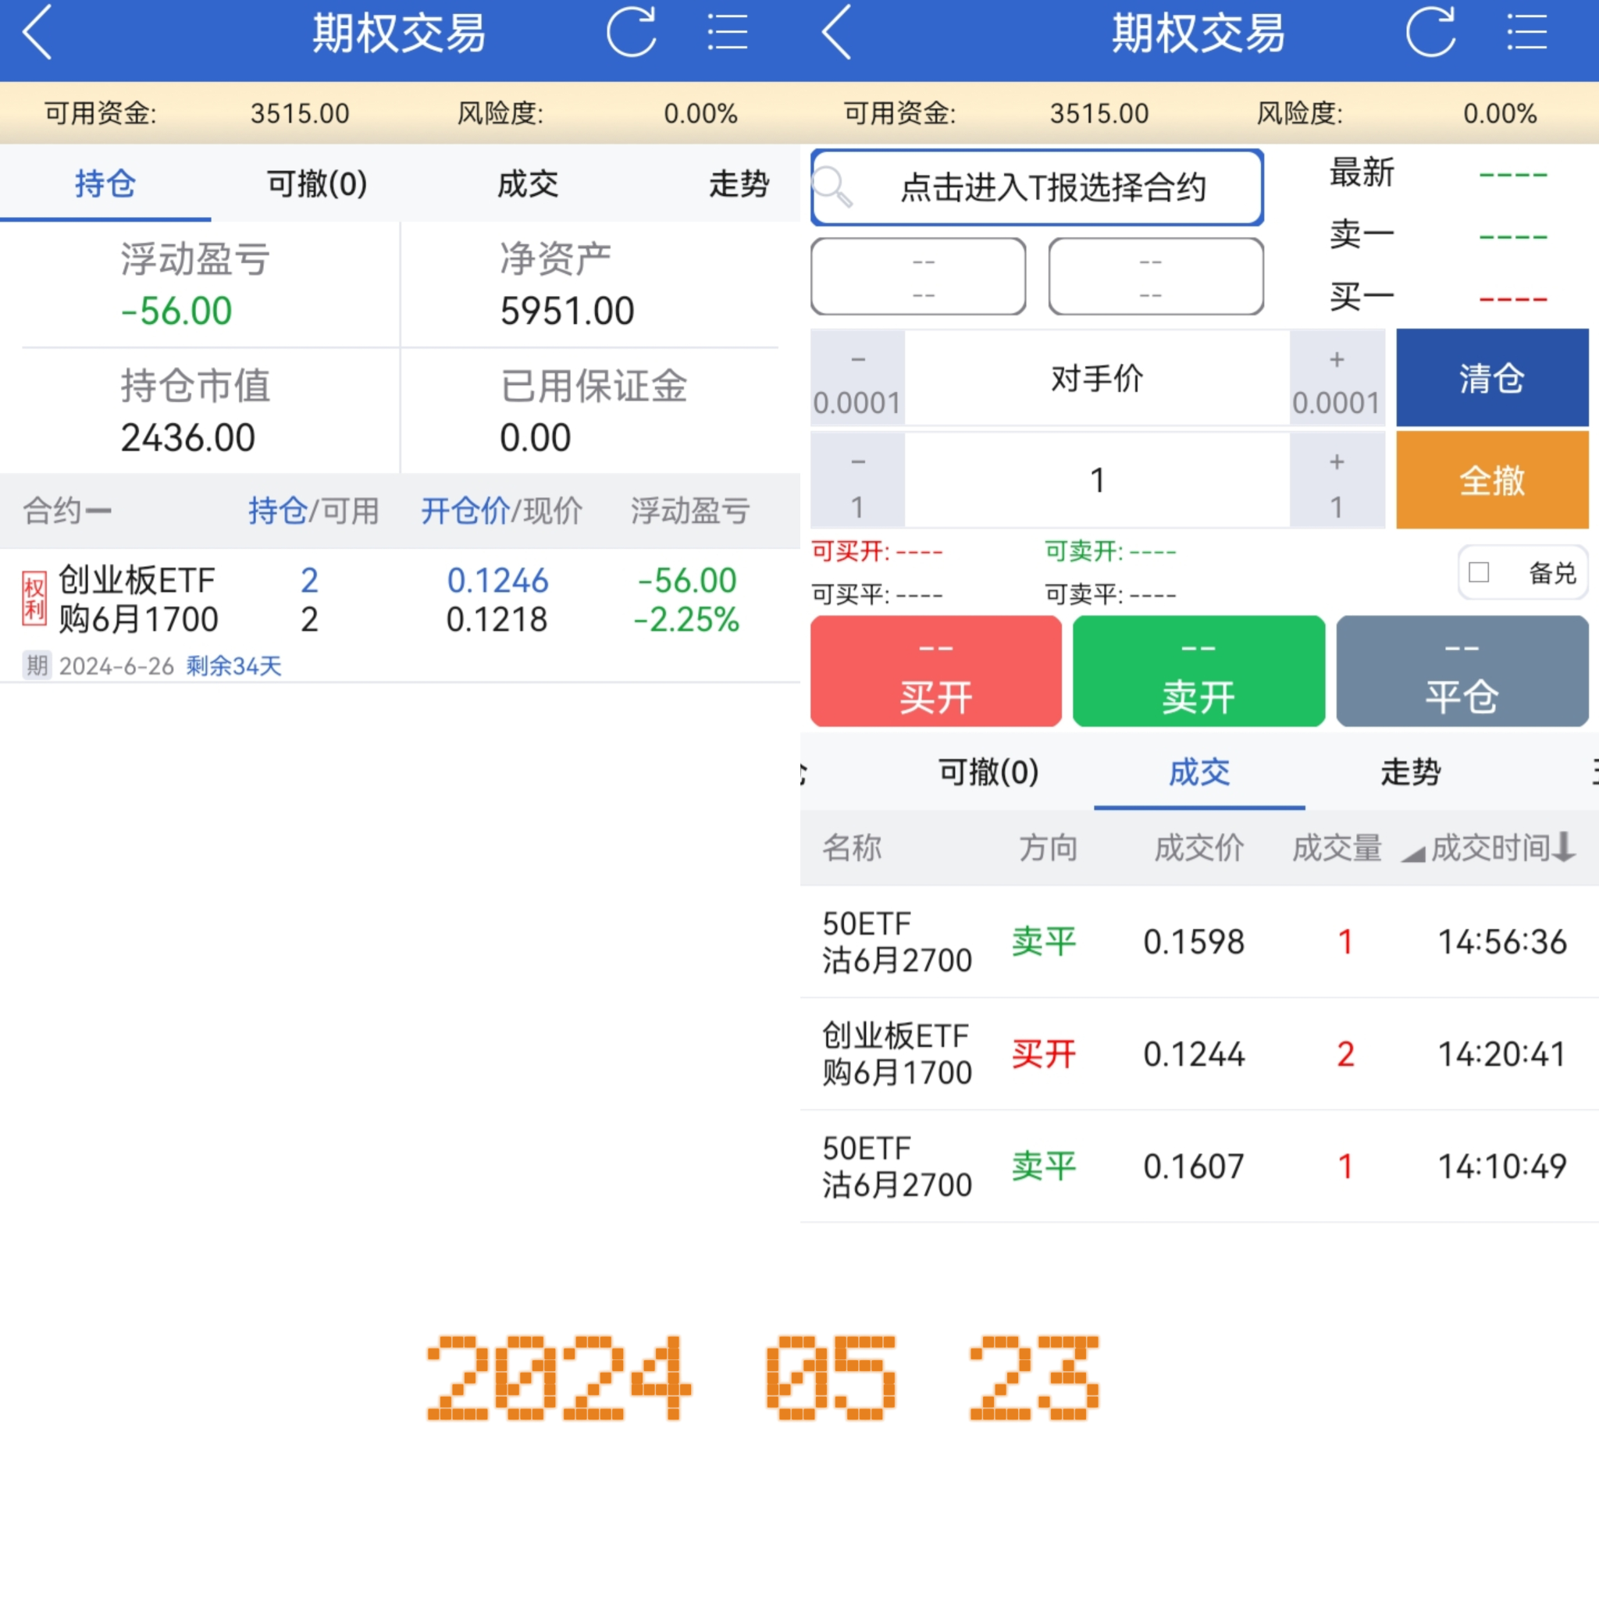Open list menu icon on left panel
Image resolution: width=1599 pixels, height=1599 pixels.
click(727, 33)
